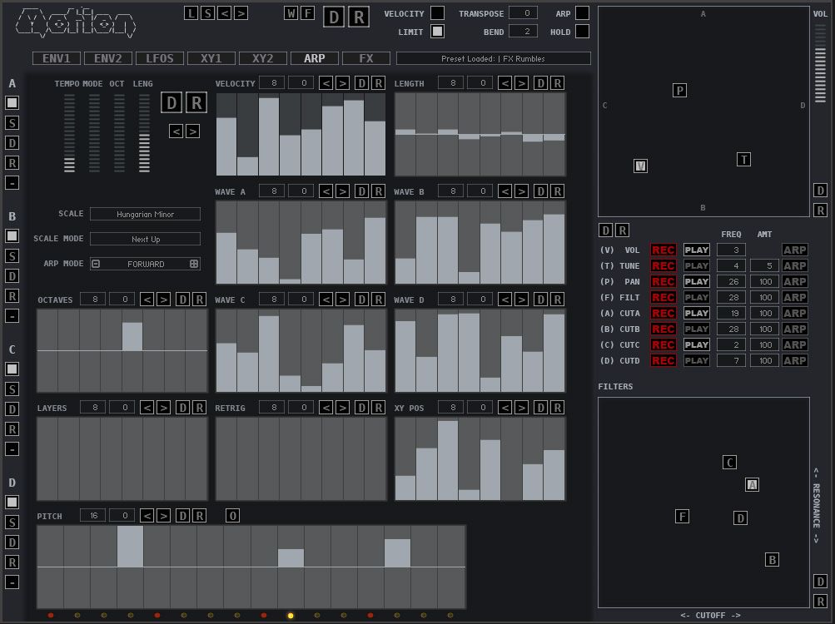The height and width of the screenshot is (624, 835).
Task: Click the TRANSPOSE value field
Action: tap(524, 12)
